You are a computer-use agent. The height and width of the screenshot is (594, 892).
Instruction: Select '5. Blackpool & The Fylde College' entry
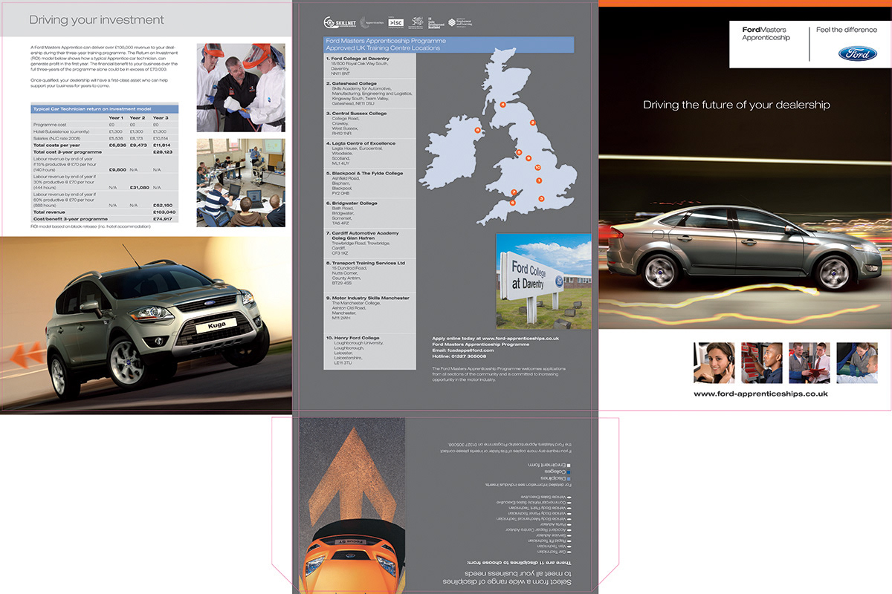(369, 183)
